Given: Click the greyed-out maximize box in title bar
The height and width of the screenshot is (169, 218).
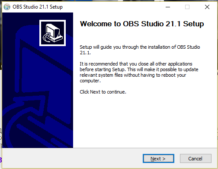Looking at the screenshot, I should coord(187,7).
